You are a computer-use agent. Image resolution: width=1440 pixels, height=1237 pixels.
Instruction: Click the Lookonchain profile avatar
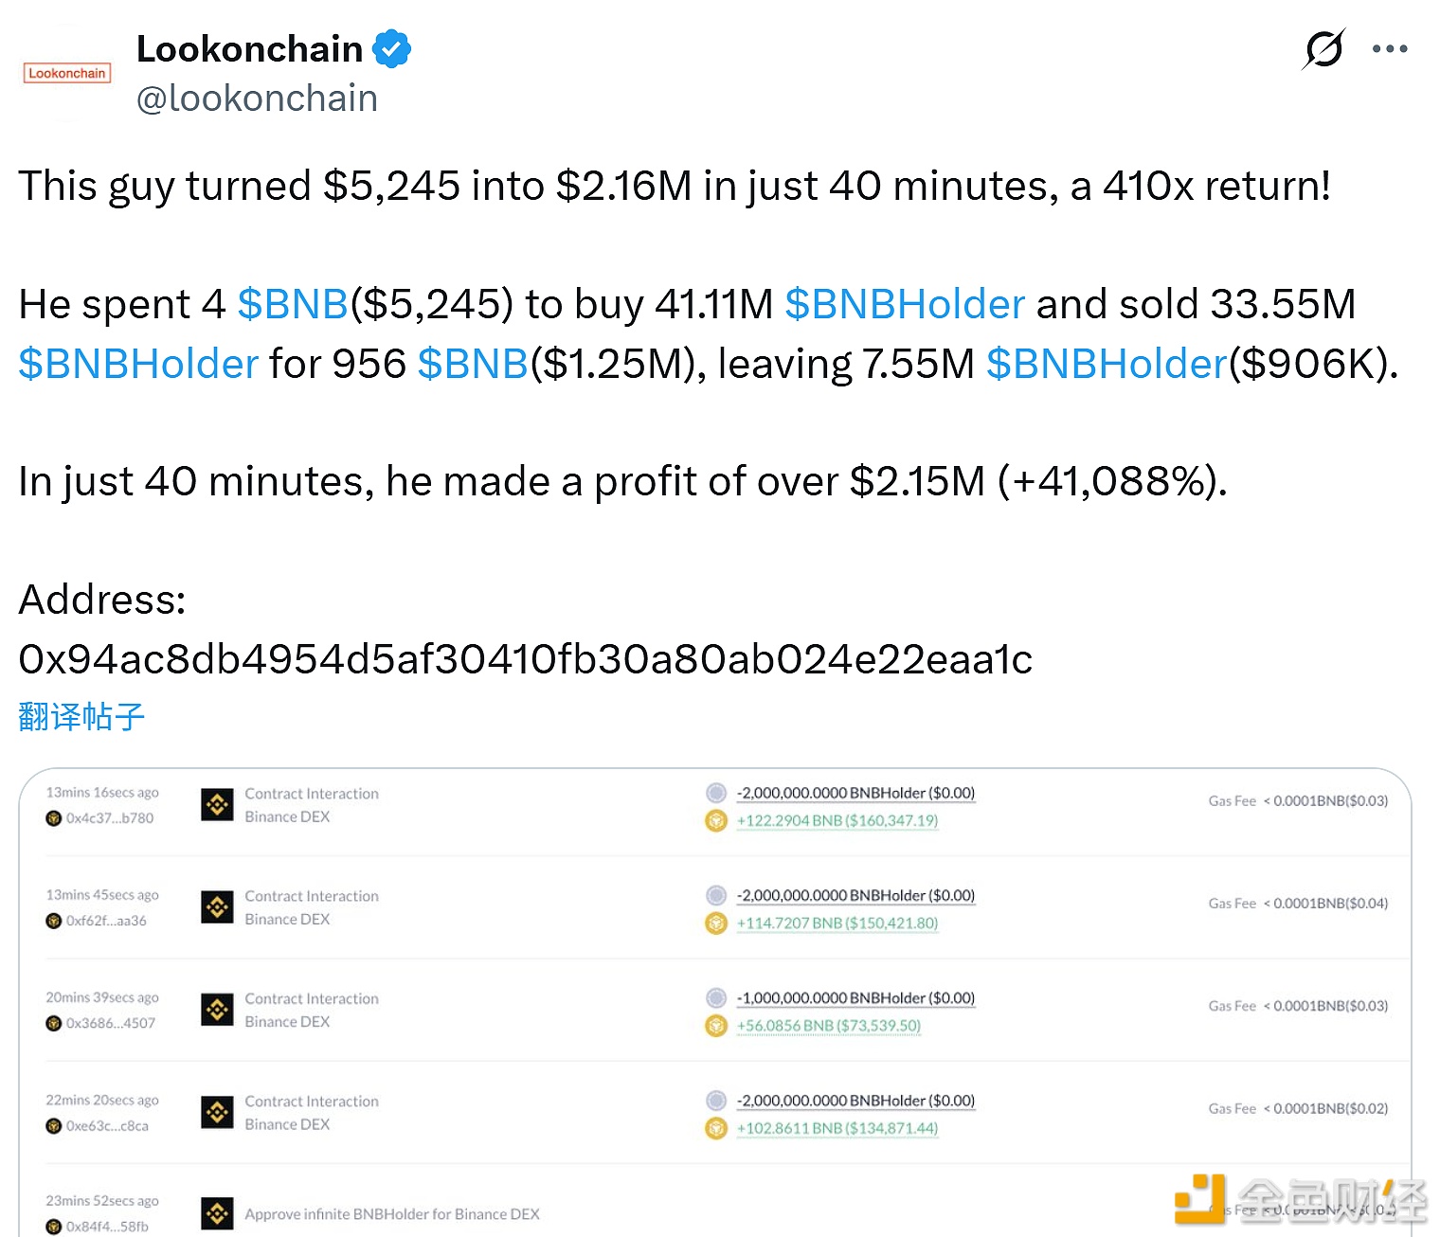[x=66, y=73]
